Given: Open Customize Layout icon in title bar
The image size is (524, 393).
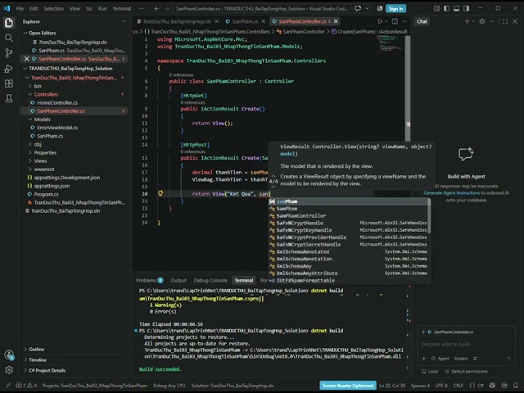Looking at the screenshot, I should (x=436, y=9).
